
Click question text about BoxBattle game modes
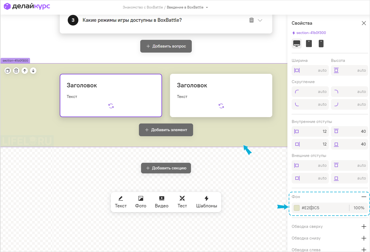click(x=132, y=20)
